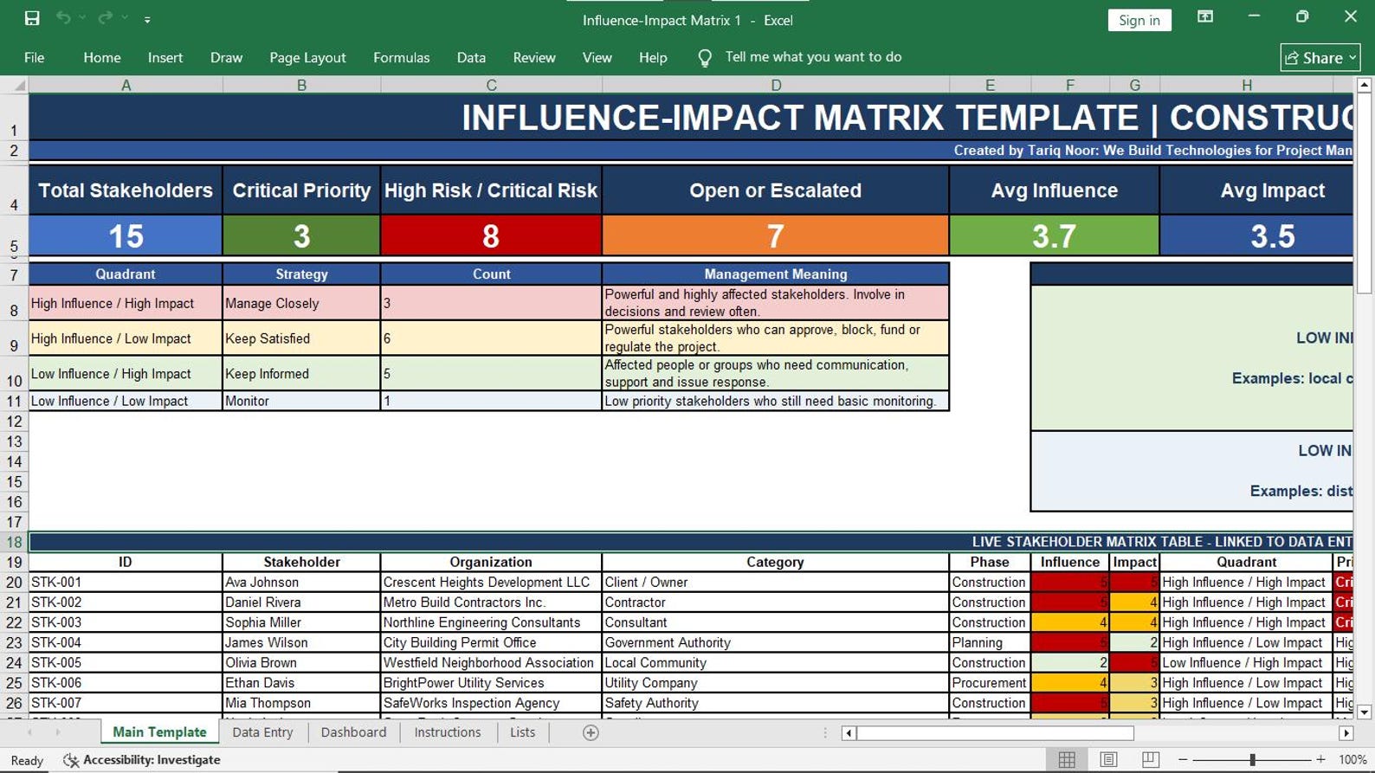This screenshot has width=1375, height=773.
Task: Select Northline Engineering Consultants cell
Action: click(491, 622)
